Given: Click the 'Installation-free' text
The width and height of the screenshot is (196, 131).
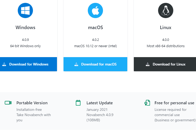Looking at the screenshot, I should click(29, 110).
